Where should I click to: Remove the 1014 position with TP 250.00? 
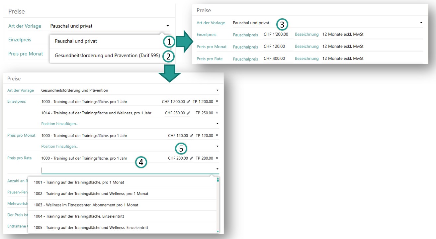(x=217, y=113)
